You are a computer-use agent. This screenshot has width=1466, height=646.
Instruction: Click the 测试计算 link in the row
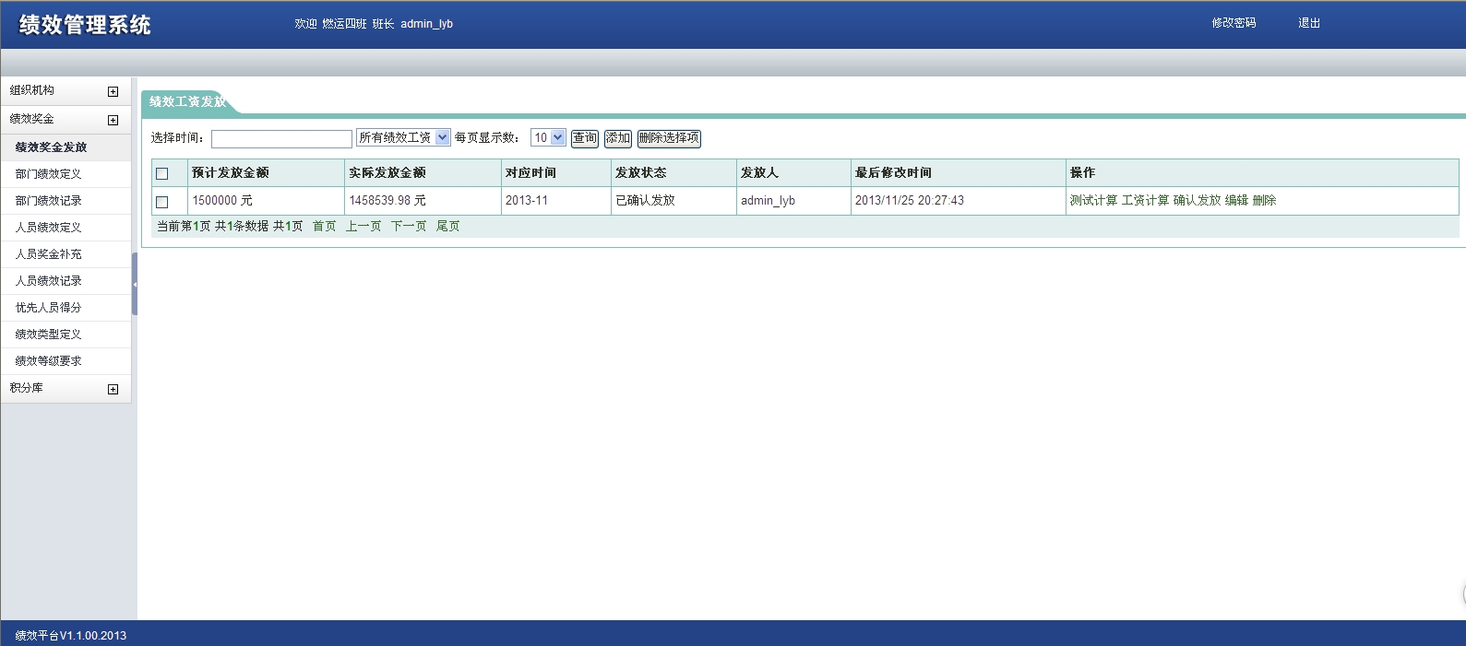click(x=1093, y=201)
